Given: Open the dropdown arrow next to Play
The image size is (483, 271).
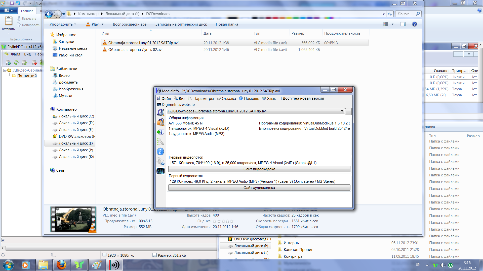Looking at the screenshot, I should 103,24.
